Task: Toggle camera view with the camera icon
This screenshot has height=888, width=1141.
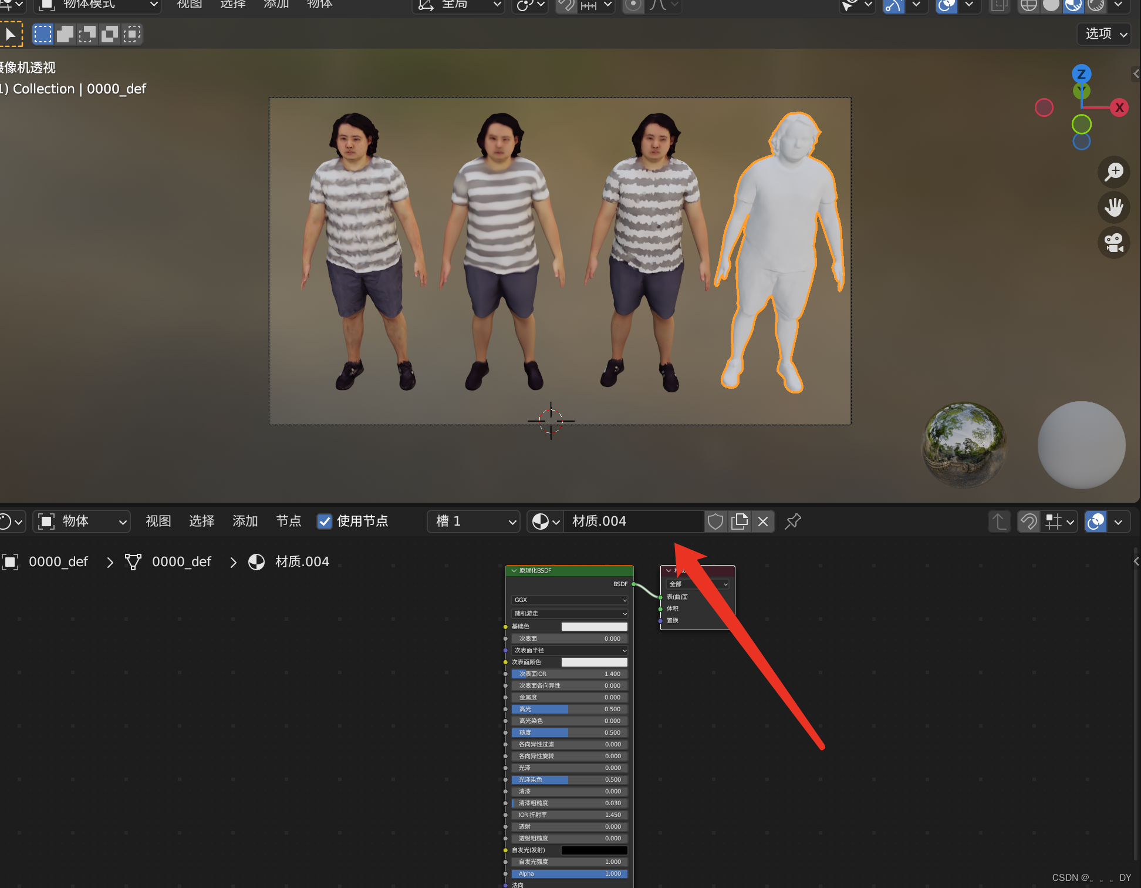Action: tap(1113, 243)
